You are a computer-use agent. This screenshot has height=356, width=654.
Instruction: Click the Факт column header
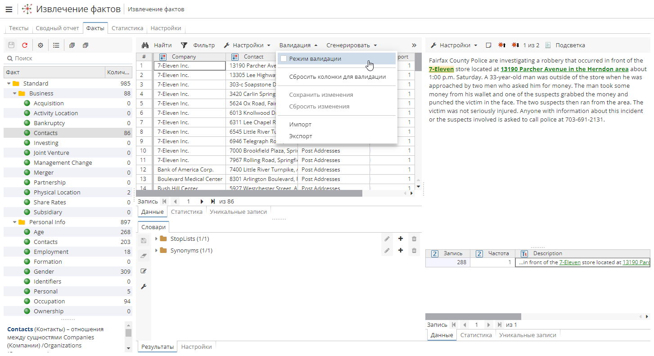(54, 72)
